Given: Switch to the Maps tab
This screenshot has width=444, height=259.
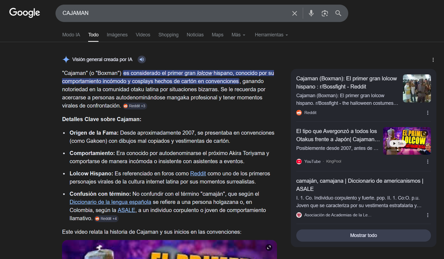Looking at the screenshot, I should tap(217, 35).
